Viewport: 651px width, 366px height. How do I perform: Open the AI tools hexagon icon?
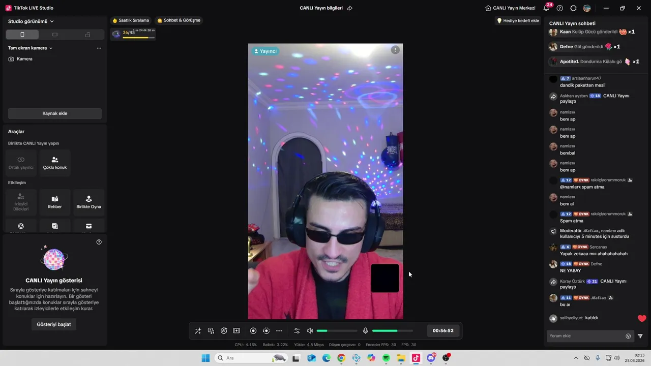coord(224,331)
